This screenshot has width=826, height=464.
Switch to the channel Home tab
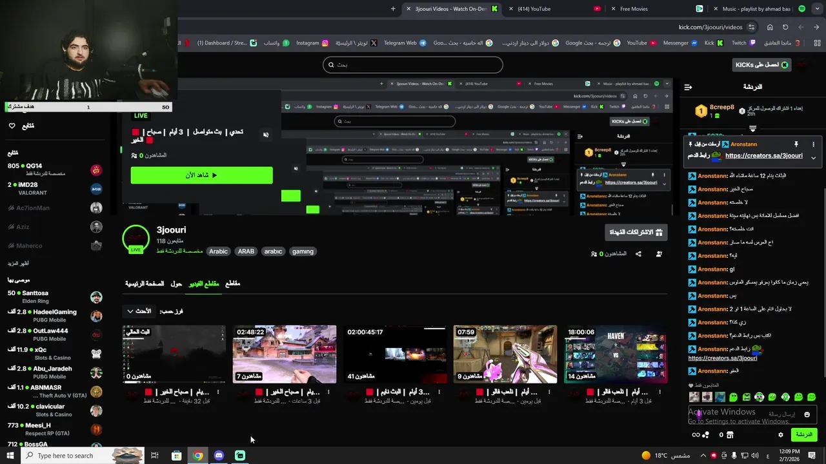point(145,284)
